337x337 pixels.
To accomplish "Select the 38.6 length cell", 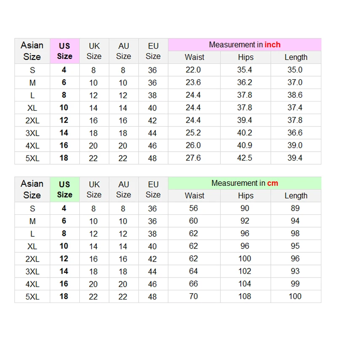I will coord(296,95).
